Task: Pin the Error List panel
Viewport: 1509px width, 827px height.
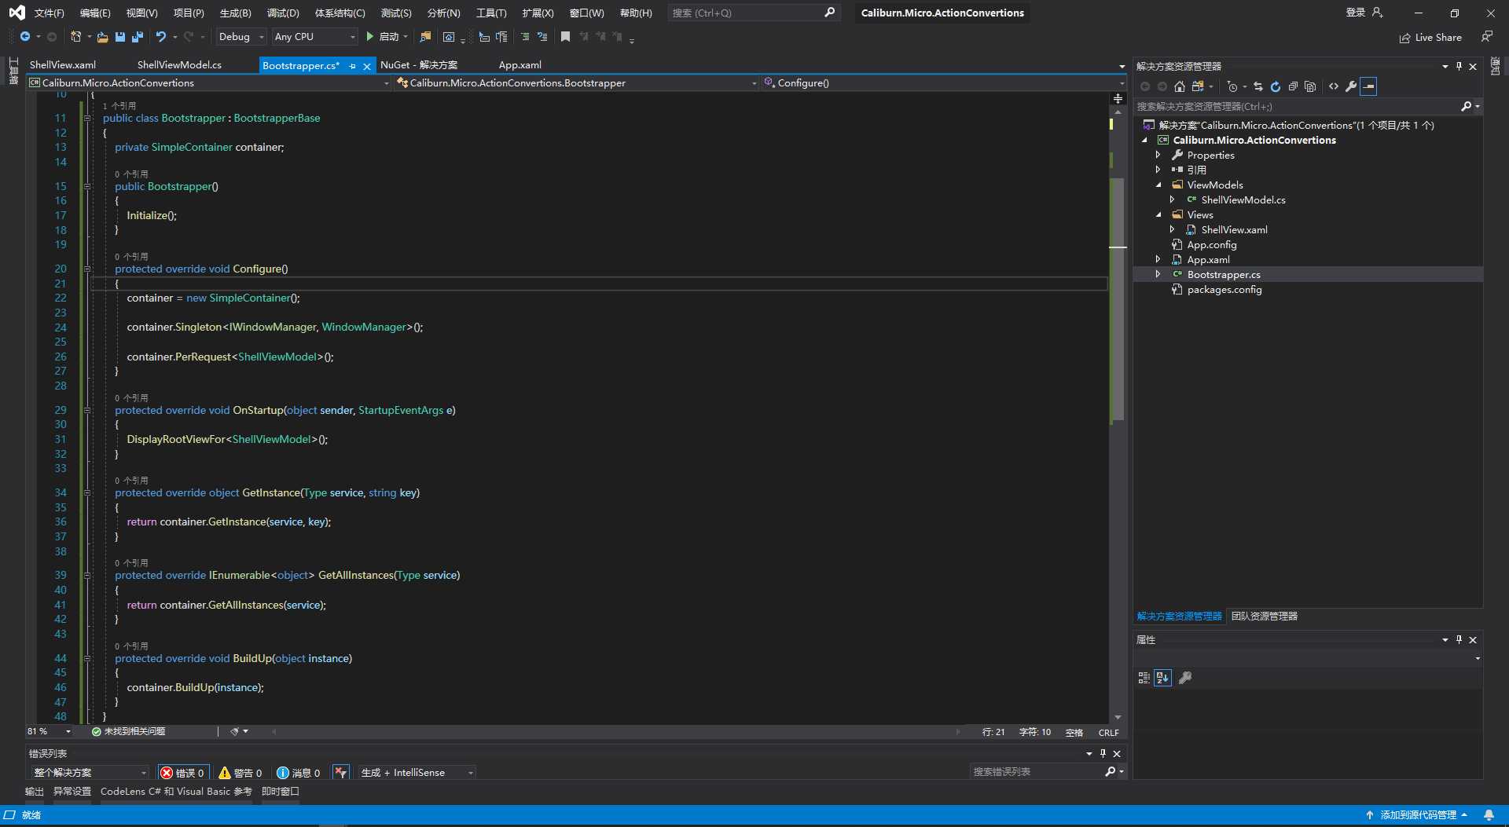Action: click(1103, 753)
